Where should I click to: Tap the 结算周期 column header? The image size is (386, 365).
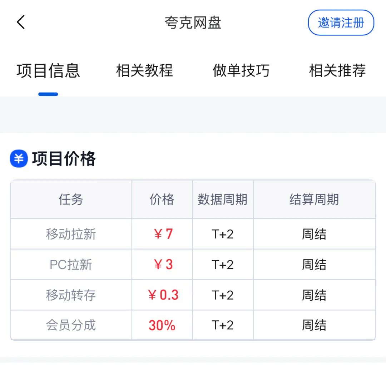pyautogui.click(x=314, y=199)
